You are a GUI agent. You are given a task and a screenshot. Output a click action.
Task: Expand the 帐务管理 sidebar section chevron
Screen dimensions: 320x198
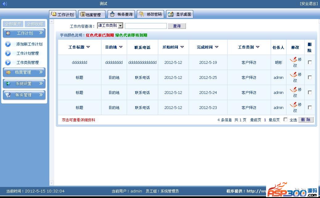[x=41, y=95]
